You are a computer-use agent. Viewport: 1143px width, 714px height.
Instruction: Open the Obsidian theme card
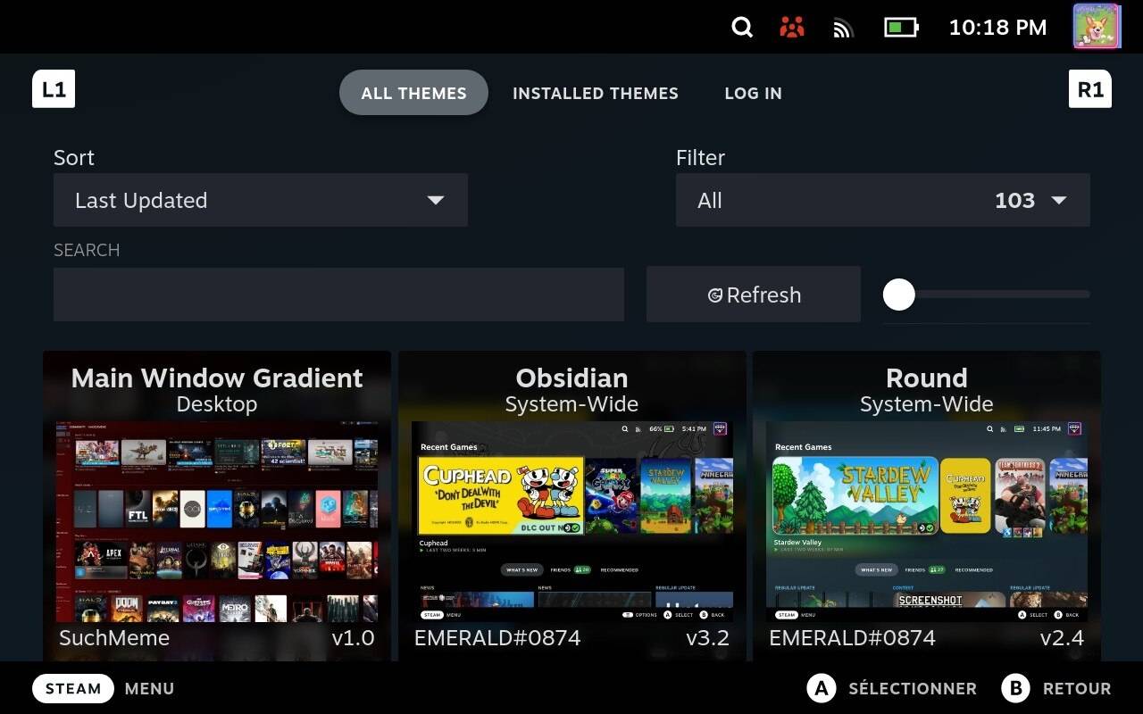coord(571,506)
